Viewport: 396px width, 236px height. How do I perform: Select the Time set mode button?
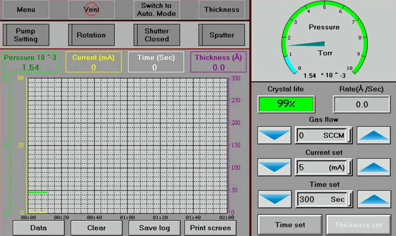[x=290, y=225]
